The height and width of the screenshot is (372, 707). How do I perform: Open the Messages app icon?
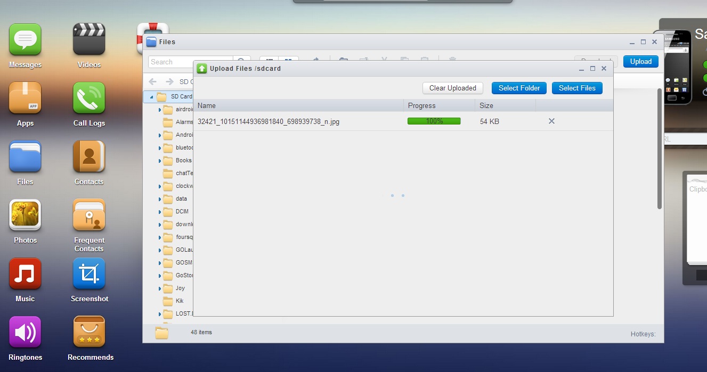tap(25, 40)
